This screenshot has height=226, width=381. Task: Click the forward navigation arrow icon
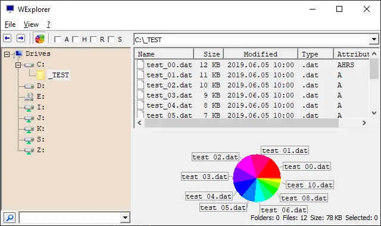[x=21, y=38]
